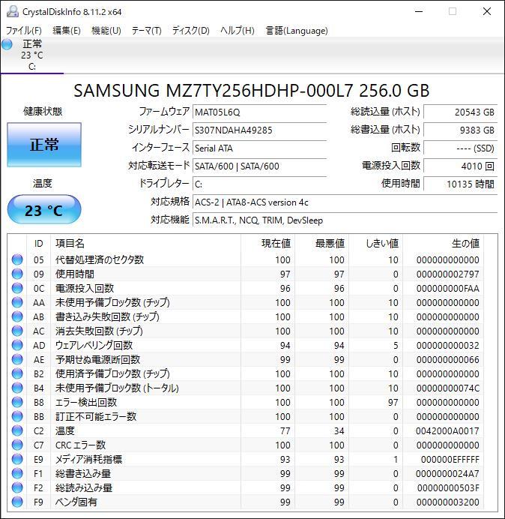Close the CrystalDiskInfo window
The width and height of the screenshot is (505, 519).
[x=487, y=11]
